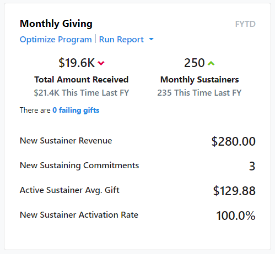Select the commitments count 3
This screenshot has width=275, height=254.
(252, 166)
